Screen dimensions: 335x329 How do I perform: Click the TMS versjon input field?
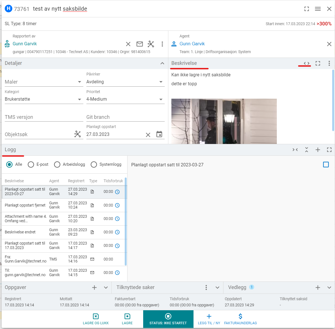coord(44,117)
